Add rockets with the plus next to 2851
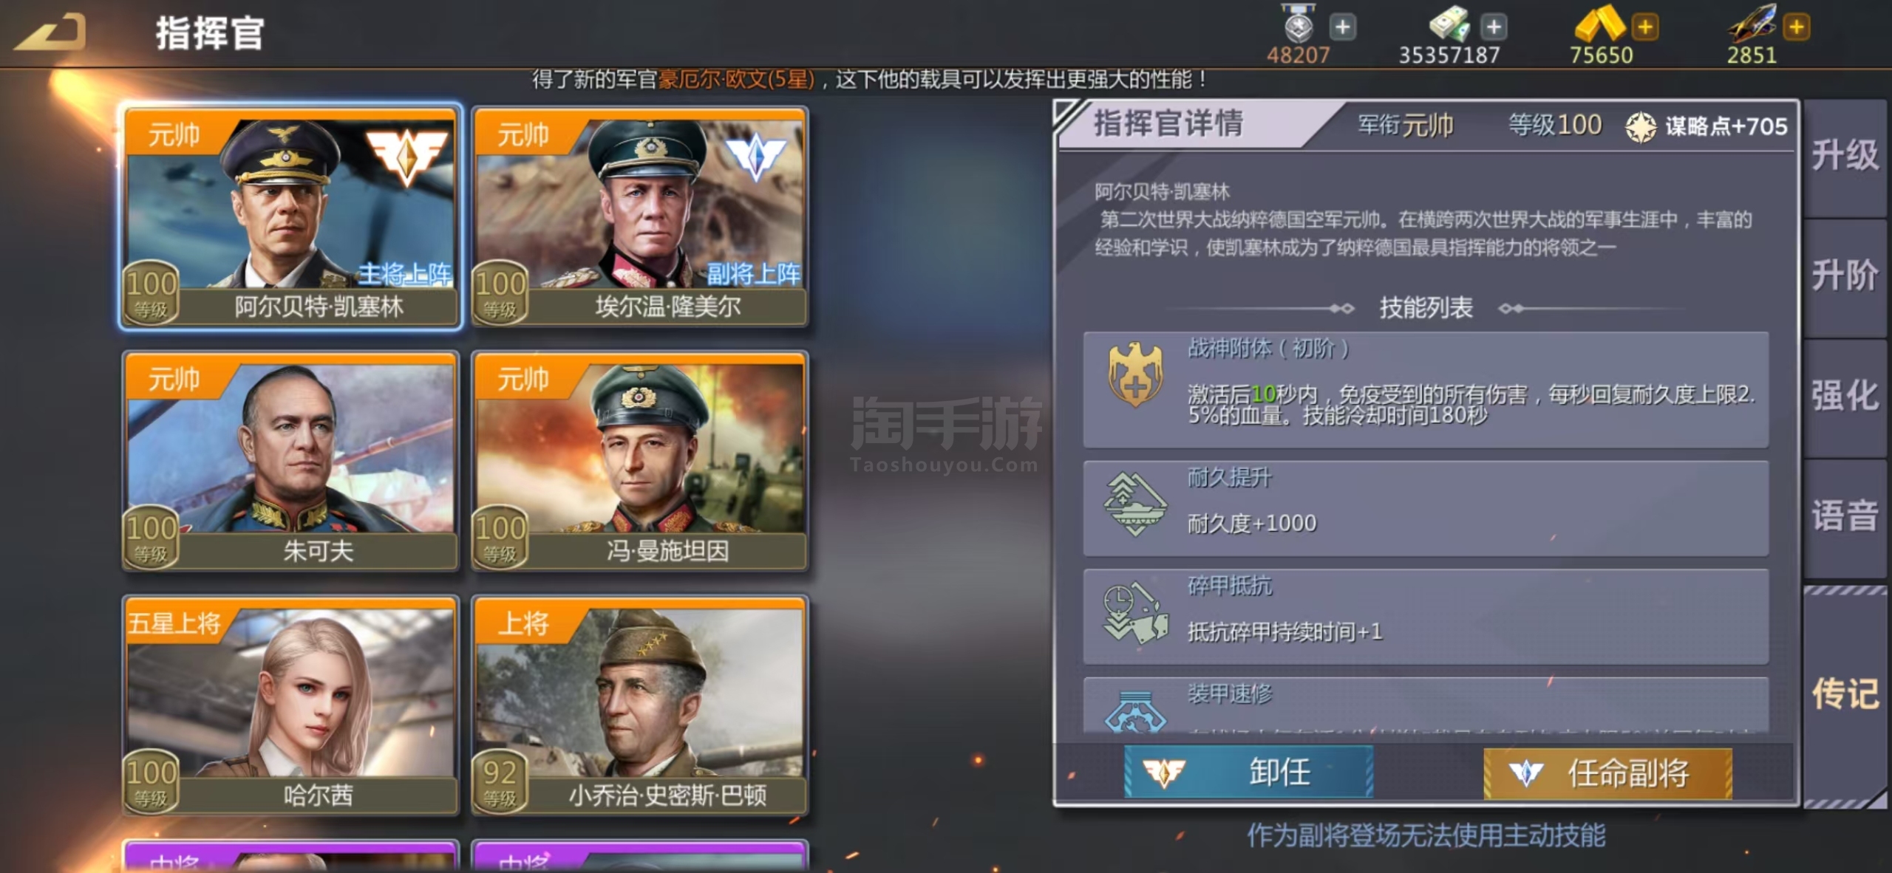Viewport: 1892px width, 873px height. coord(1797,27)
